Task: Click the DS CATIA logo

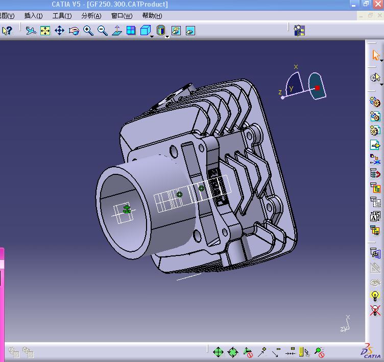Action: pos(371,351)
